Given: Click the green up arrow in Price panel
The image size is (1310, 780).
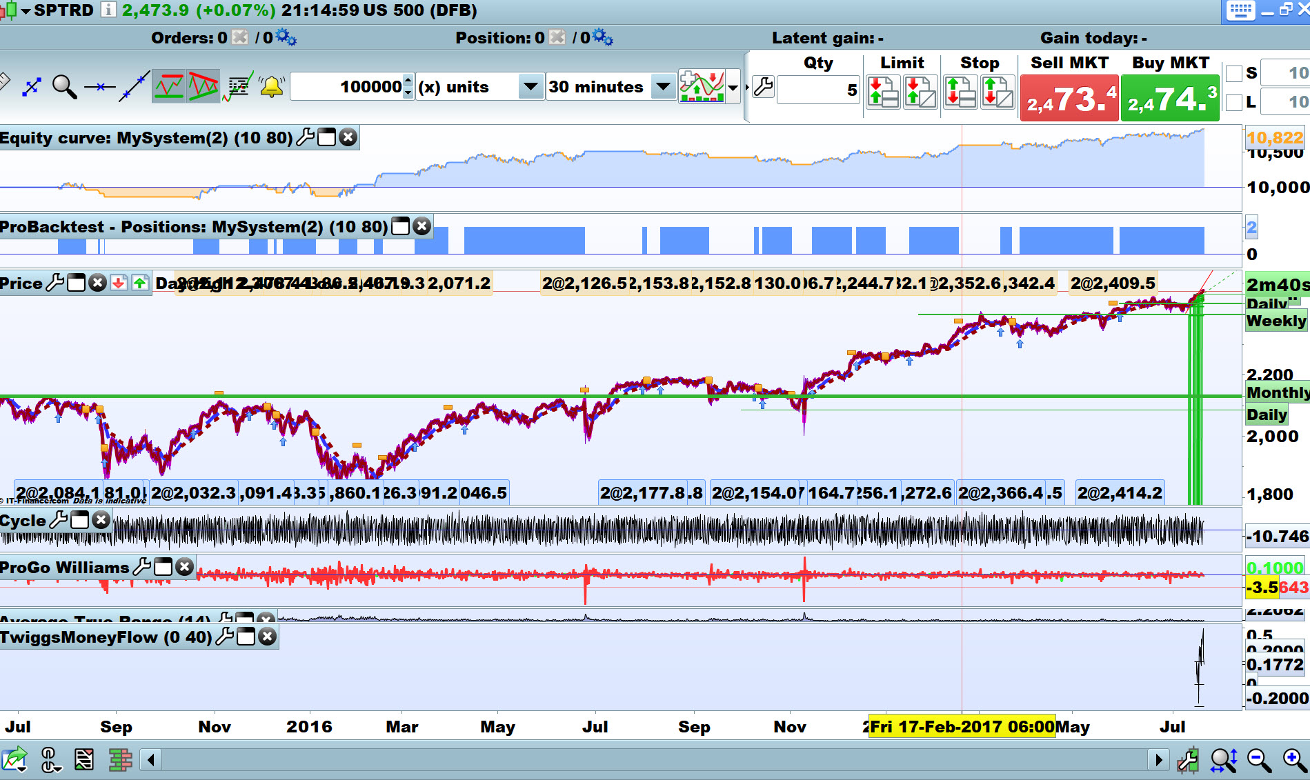Looking at the screenshot, I should (140, 283).
